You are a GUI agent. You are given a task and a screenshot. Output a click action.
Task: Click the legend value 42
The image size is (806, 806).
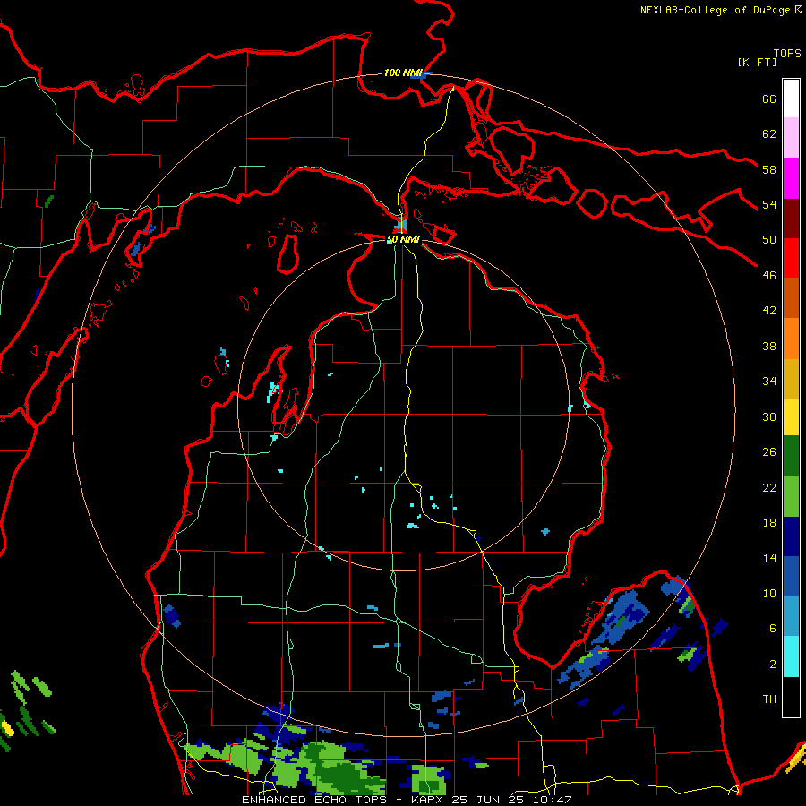coord(769,311)
